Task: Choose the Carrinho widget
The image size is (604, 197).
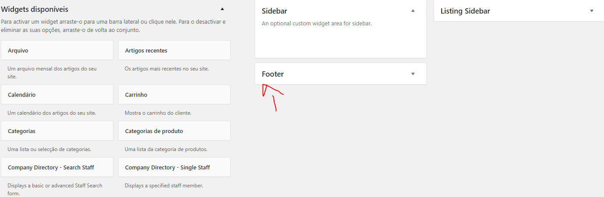Action: click(174, 95)
